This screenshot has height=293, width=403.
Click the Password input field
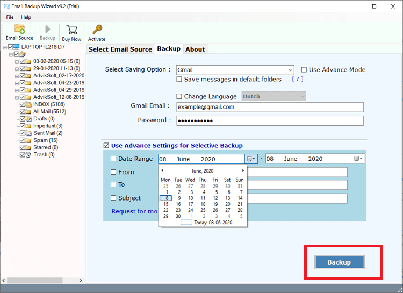click(270, 120)
